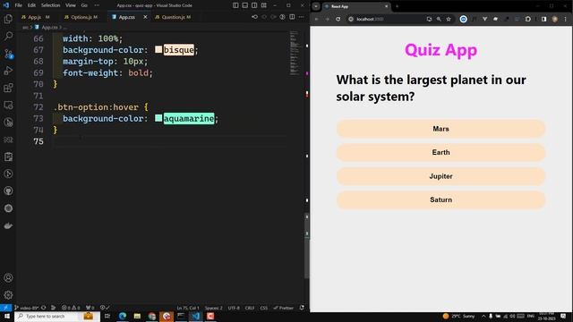Open the Docker view in activity bar
Image resolution: width=573 pixels, height=322 pixels.
coord(8,225)
